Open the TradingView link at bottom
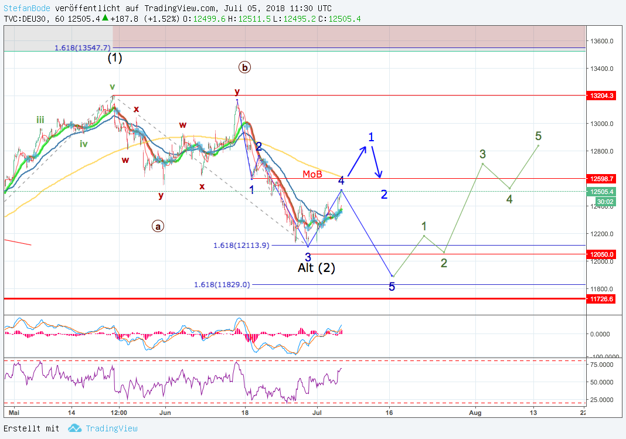The width and height of the screenshot is (626, 439). 111,428
